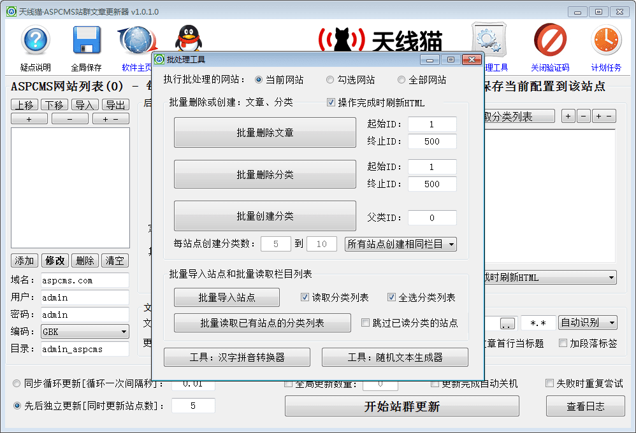Open the 计划任务 clock icon
The image size is (636, 433).
coord(606,39)
